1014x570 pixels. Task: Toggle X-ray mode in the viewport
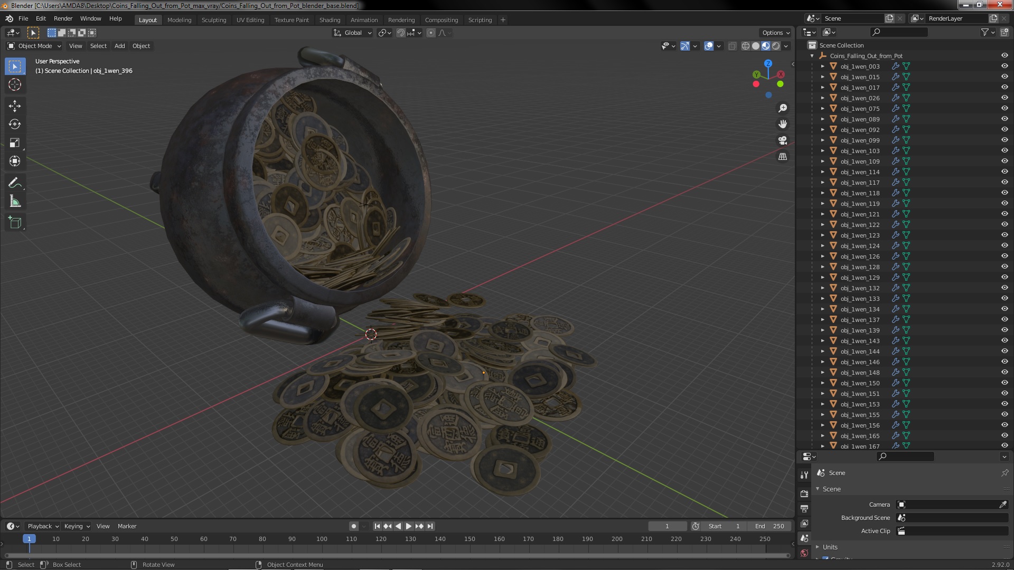pos(732,46)
